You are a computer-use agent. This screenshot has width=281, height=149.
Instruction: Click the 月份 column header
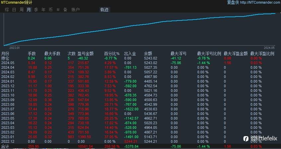(x=5, y=54)
